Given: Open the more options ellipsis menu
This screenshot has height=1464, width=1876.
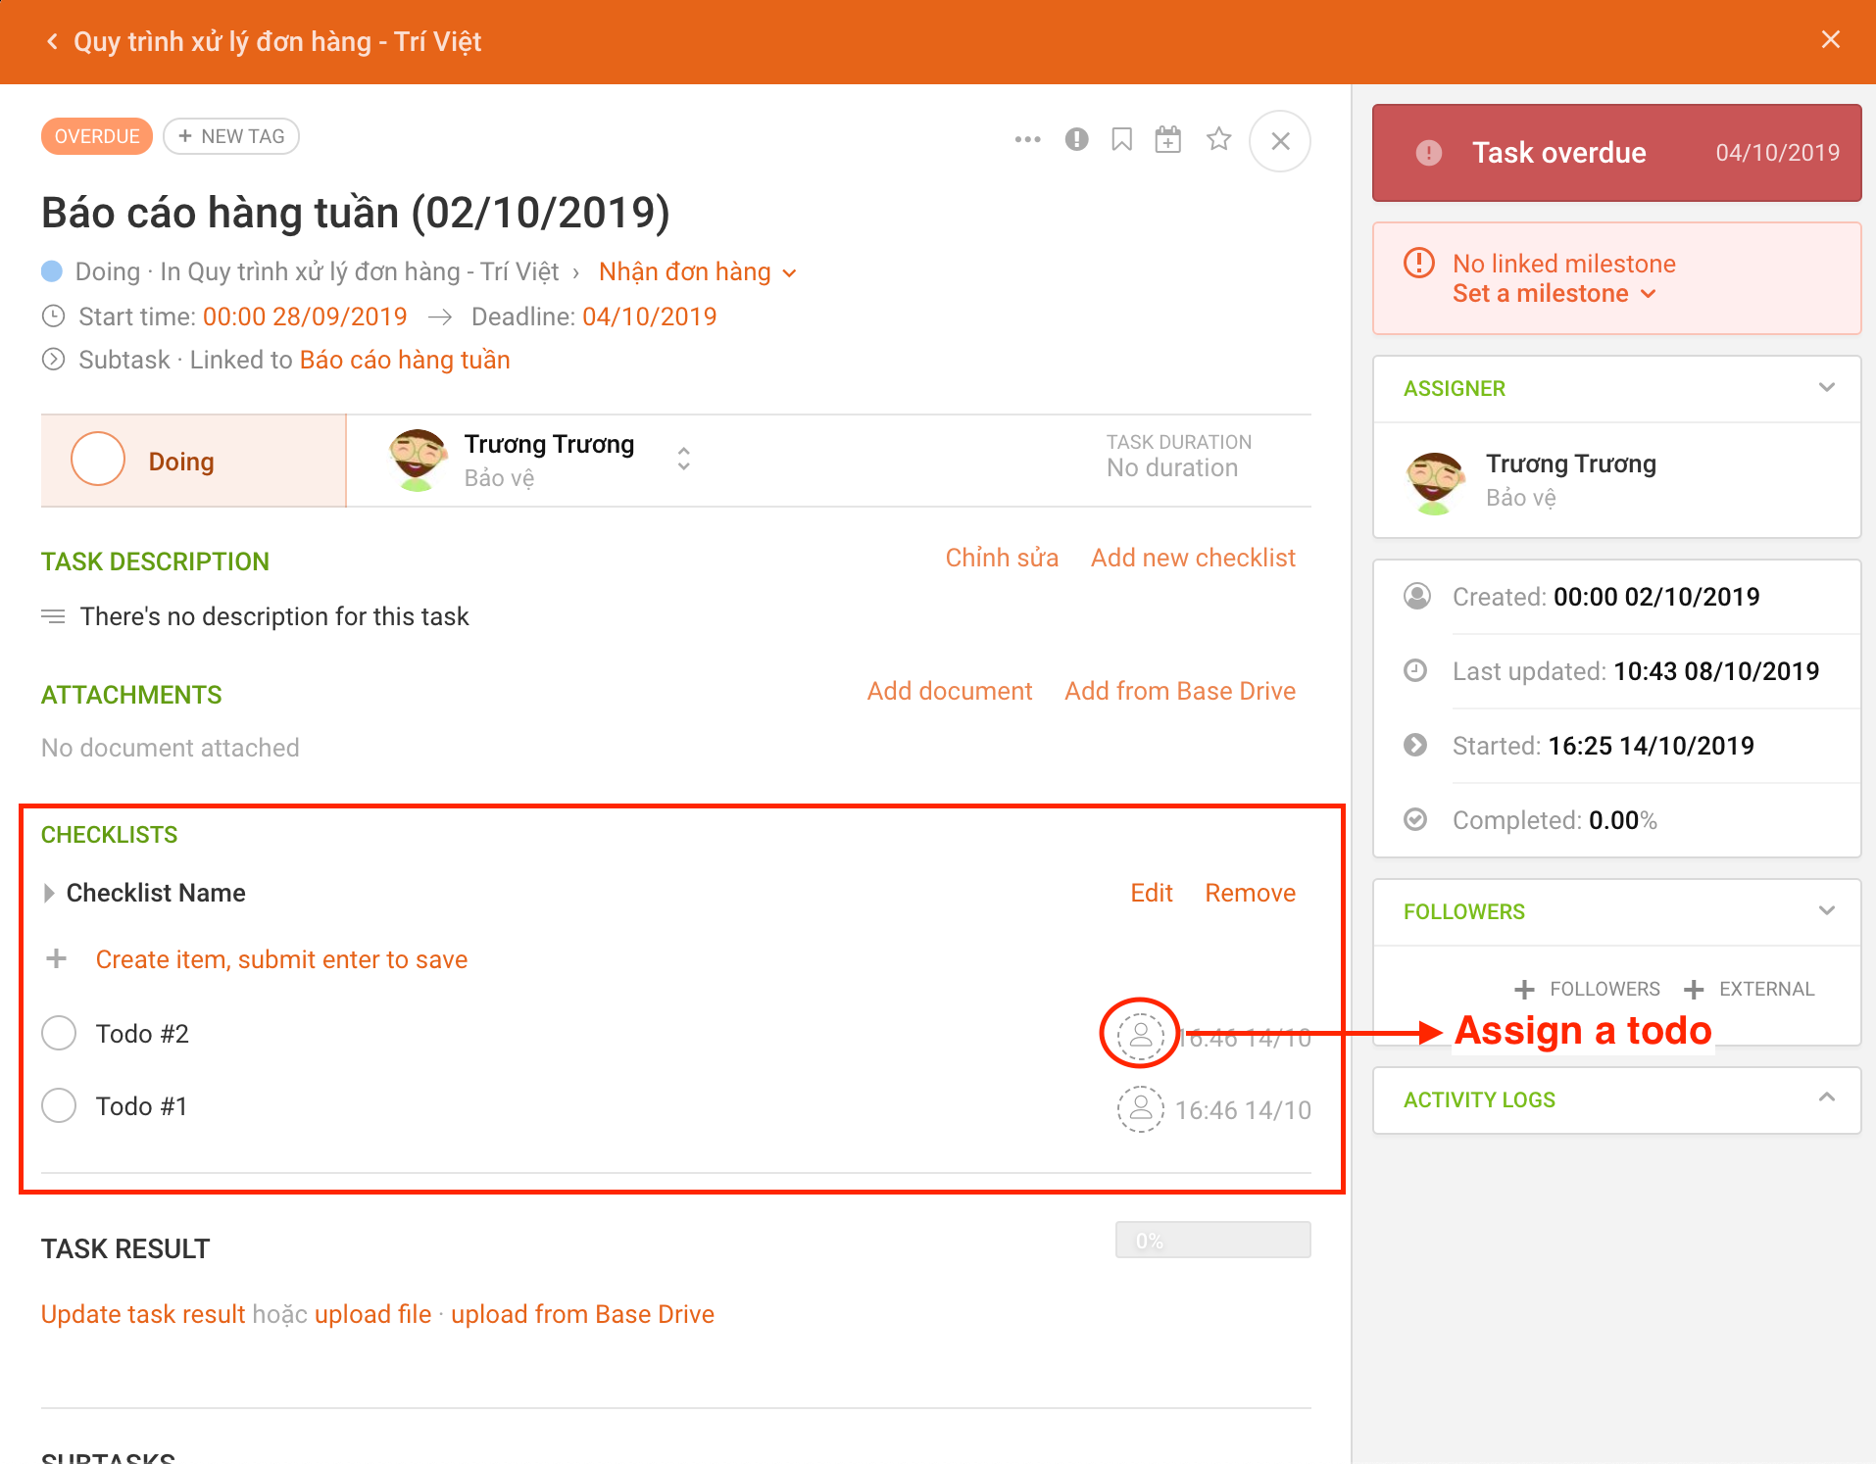Looking at the screenshot, I should click(1027, 140).
